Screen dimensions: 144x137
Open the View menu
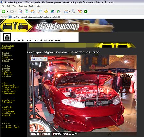[x=14, y=6]
